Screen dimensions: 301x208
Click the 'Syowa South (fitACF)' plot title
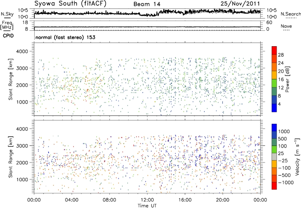click(x=70, y=3)
